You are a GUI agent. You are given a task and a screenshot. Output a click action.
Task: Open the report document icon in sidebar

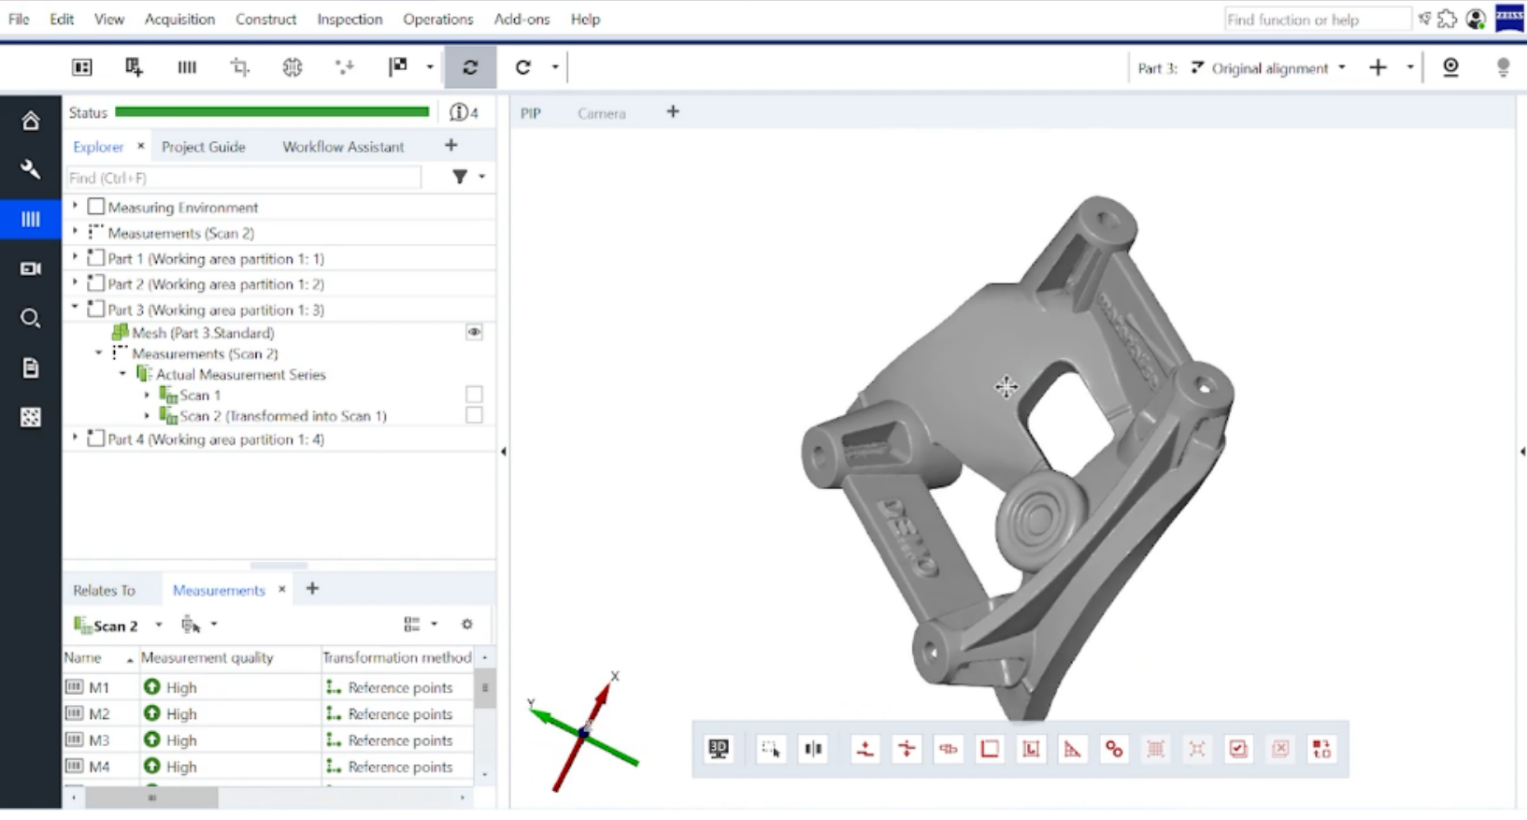(x=30, y=367)
